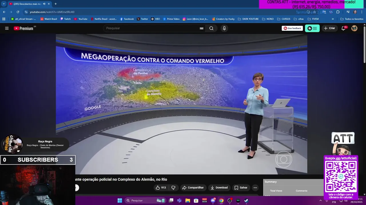Click the taskbar Pesquisar search box
The height and width of the screenshot is (205, 366).
(x=145, y=200)
